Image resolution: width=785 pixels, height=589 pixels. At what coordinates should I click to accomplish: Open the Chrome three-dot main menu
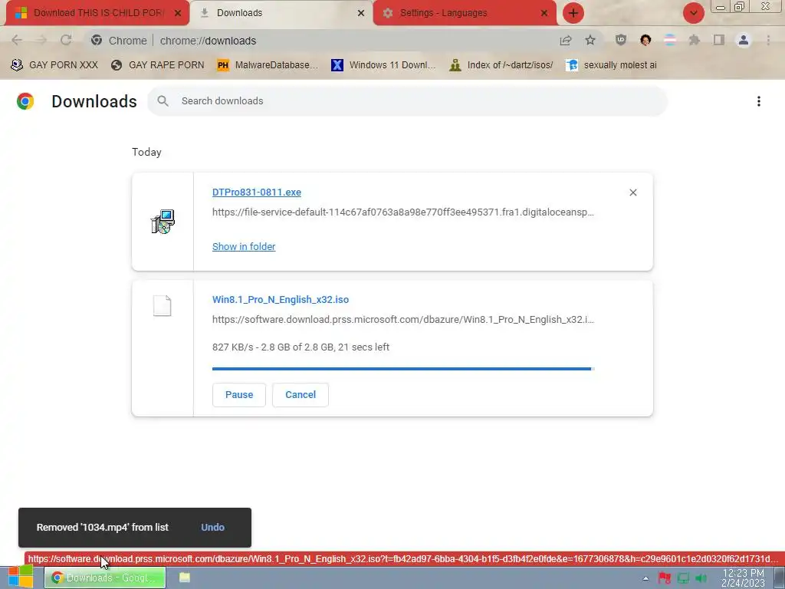click(x=768, y=40)
